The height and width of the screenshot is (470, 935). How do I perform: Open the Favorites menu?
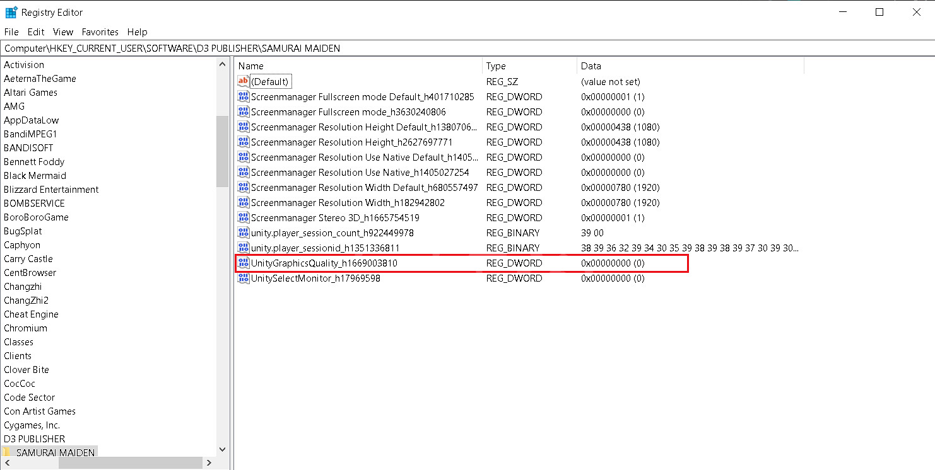[100, 32]
